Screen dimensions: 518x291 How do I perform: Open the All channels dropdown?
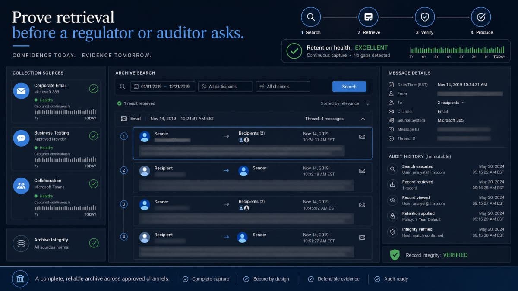(x=283, y=87)
